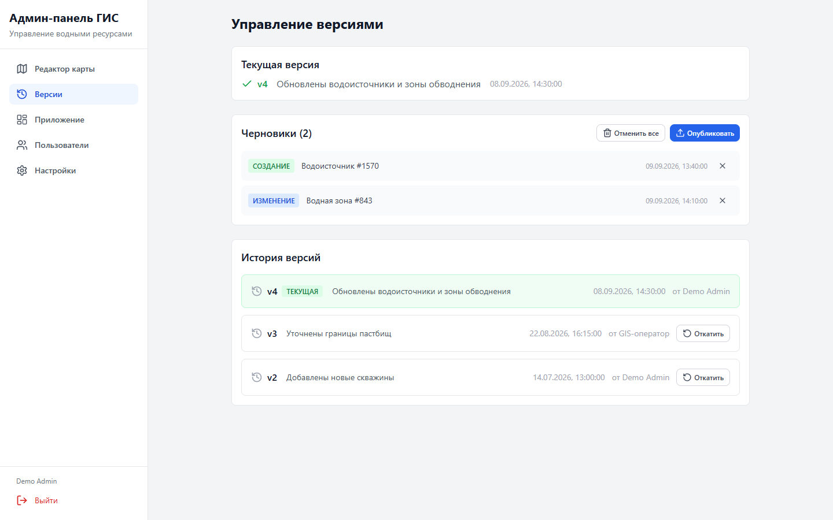The image size is (833, 520).
Task: Click the v4 label in Текущая версия
Action: pos(263,84)
